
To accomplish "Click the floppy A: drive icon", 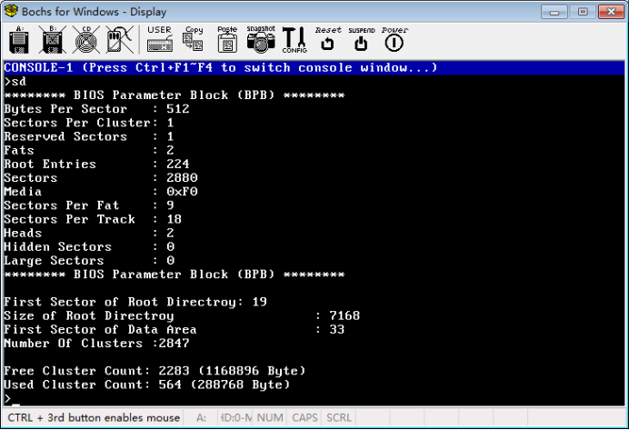I will (x=19, y=40).
